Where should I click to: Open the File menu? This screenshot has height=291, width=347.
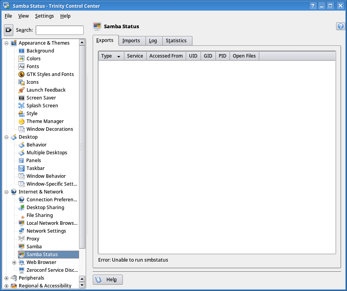(8, 16)
